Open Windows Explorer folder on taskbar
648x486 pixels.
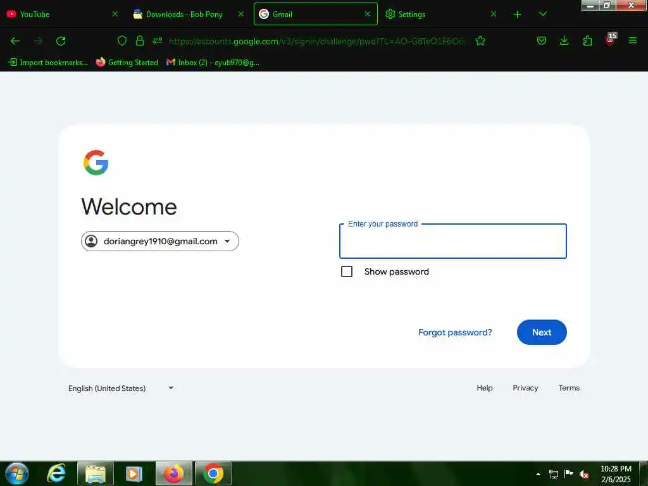pyautogui.click(x=96, y=473)
